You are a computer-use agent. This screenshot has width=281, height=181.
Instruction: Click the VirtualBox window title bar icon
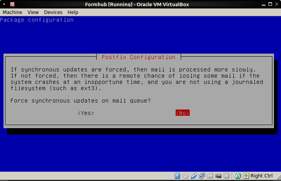tap(12, 4)
